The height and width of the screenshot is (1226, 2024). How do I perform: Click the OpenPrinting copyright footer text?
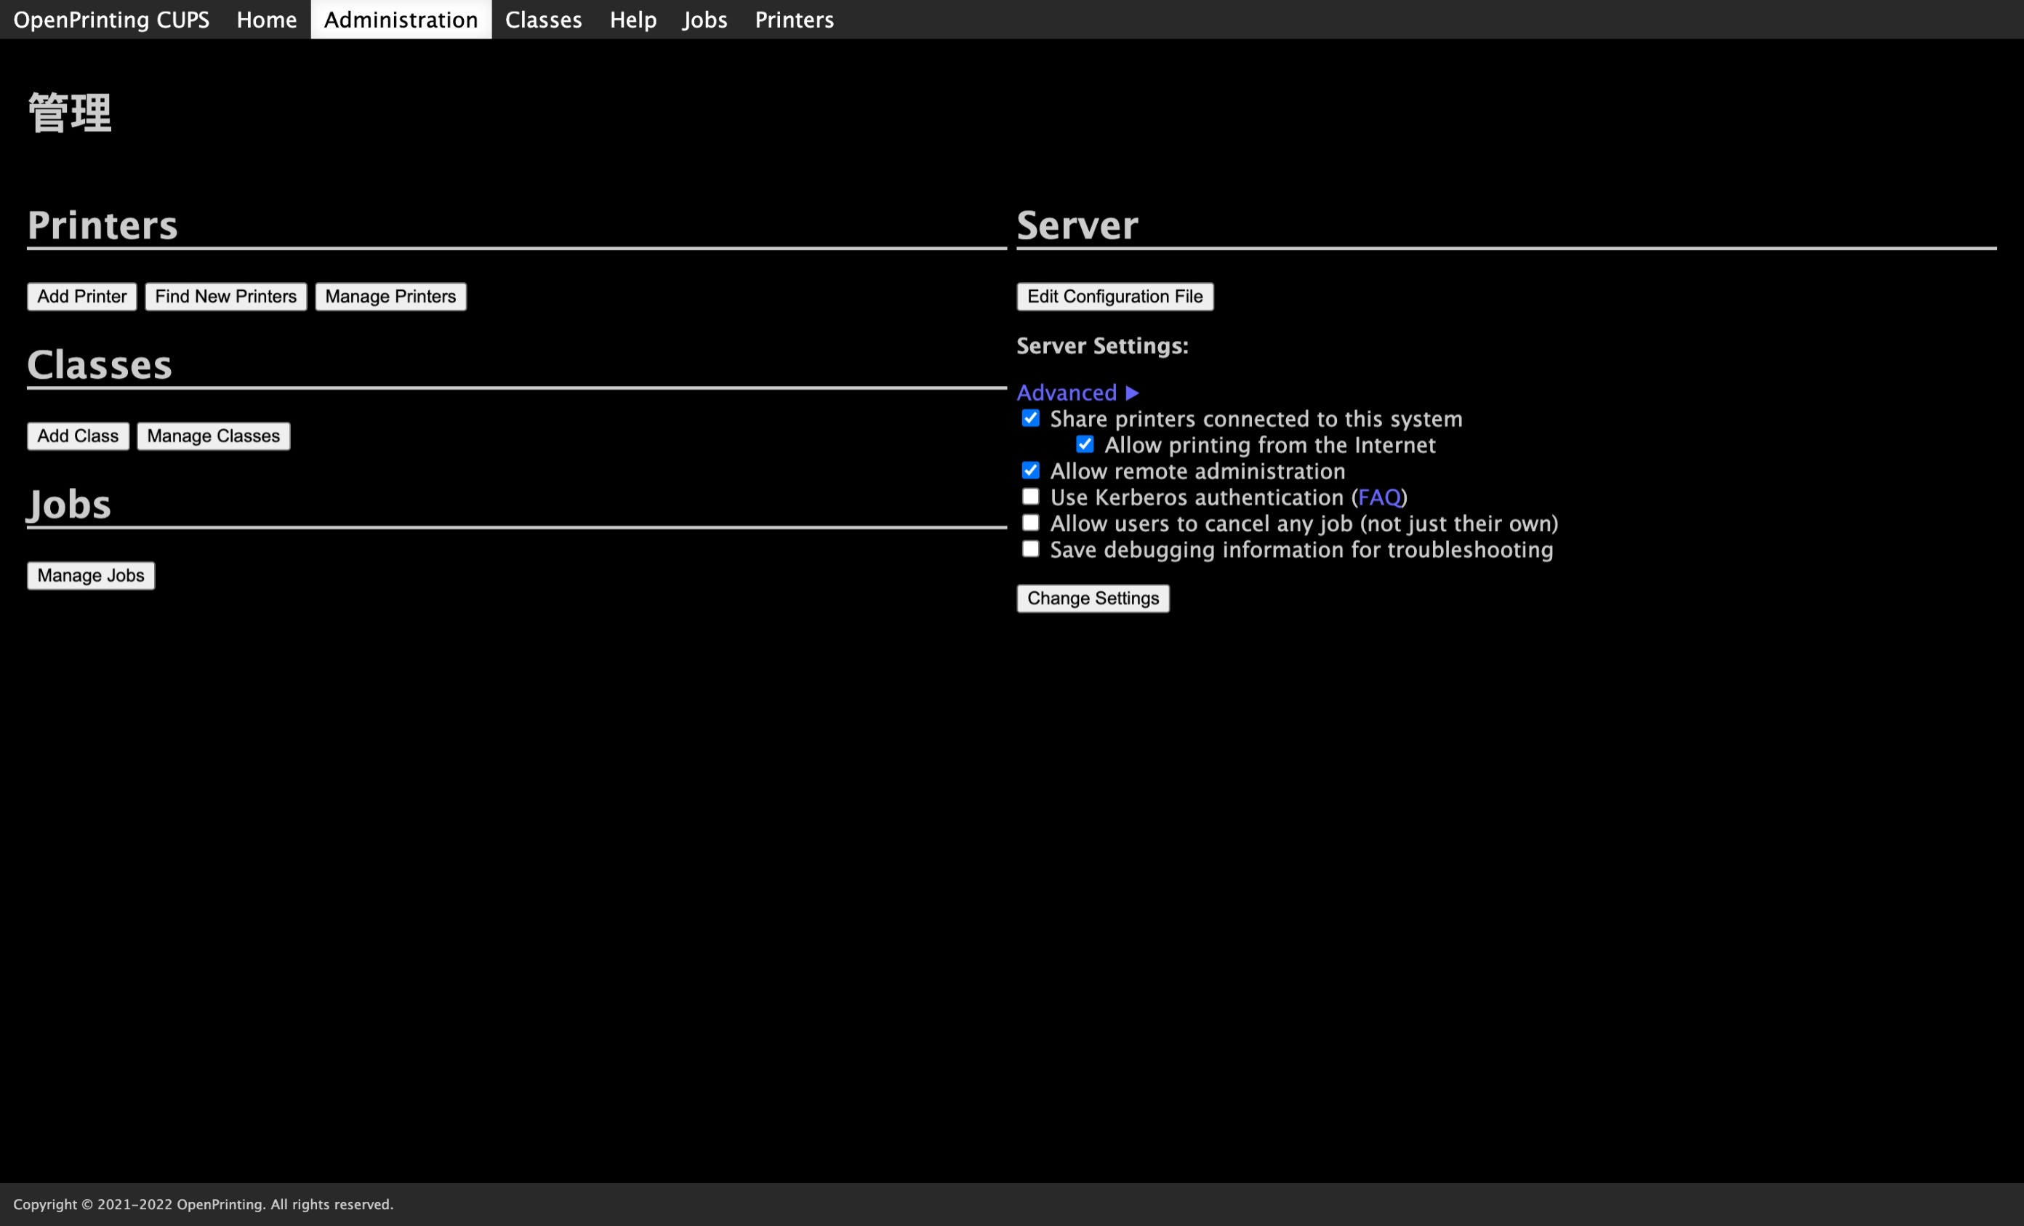(204, 1205)
